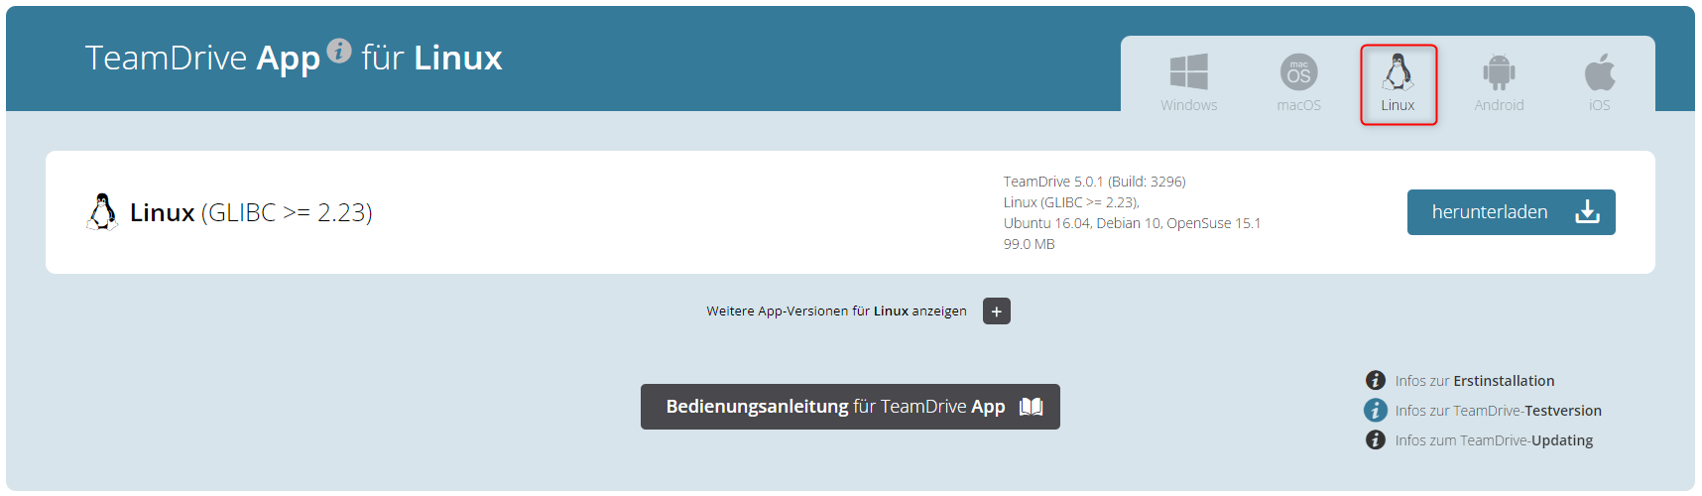Image resolution: width=1702 pixels, height=496 pixels.
Task: Click blue info icon beside Testversion
Action: click(1375, 410)
